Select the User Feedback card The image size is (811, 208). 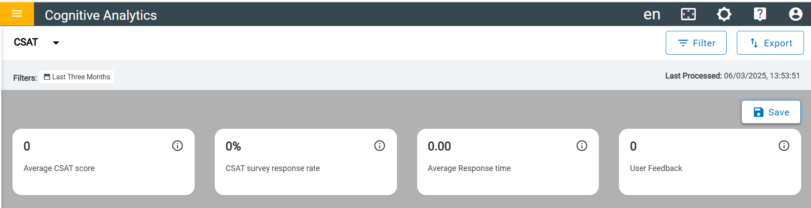click(710, 162)
